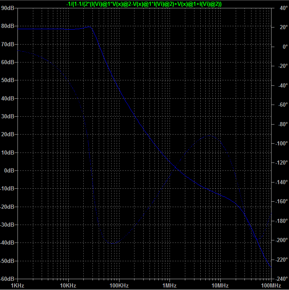Click the 0dB left axis label

[9, 170]
